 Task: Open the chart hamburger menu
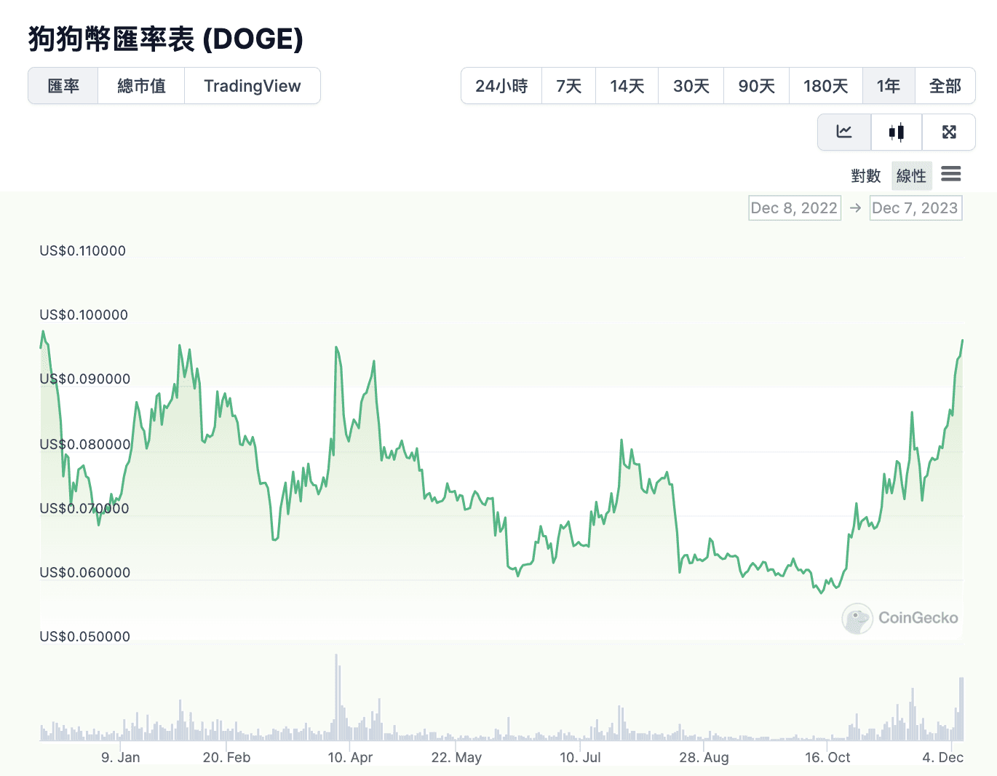[x=951, y=174]
